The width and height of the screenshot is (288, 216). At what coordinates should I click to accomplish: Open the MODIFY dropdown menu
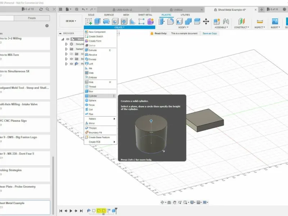[184, 27]
